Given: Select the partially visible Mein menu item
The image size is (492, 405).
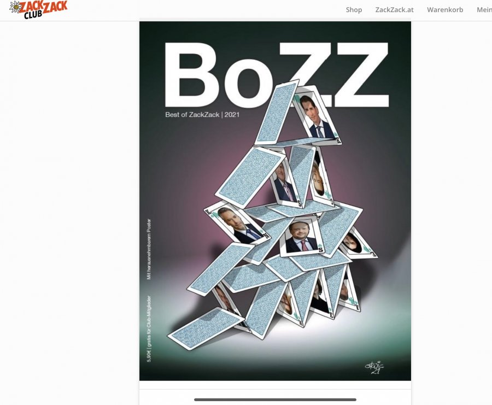Looking at the screenshot, I should pos(484,10).
